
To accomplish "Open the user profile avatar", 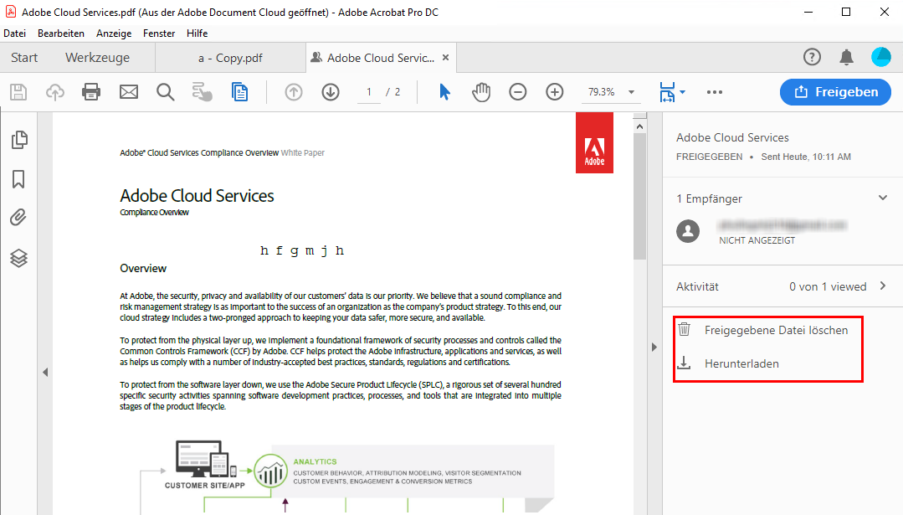I will pyautogui.click(x=881, y=57).
